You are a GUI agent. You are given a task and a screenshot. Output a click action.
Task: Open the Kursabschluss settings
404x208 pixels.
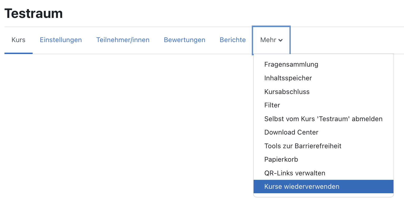287,92
